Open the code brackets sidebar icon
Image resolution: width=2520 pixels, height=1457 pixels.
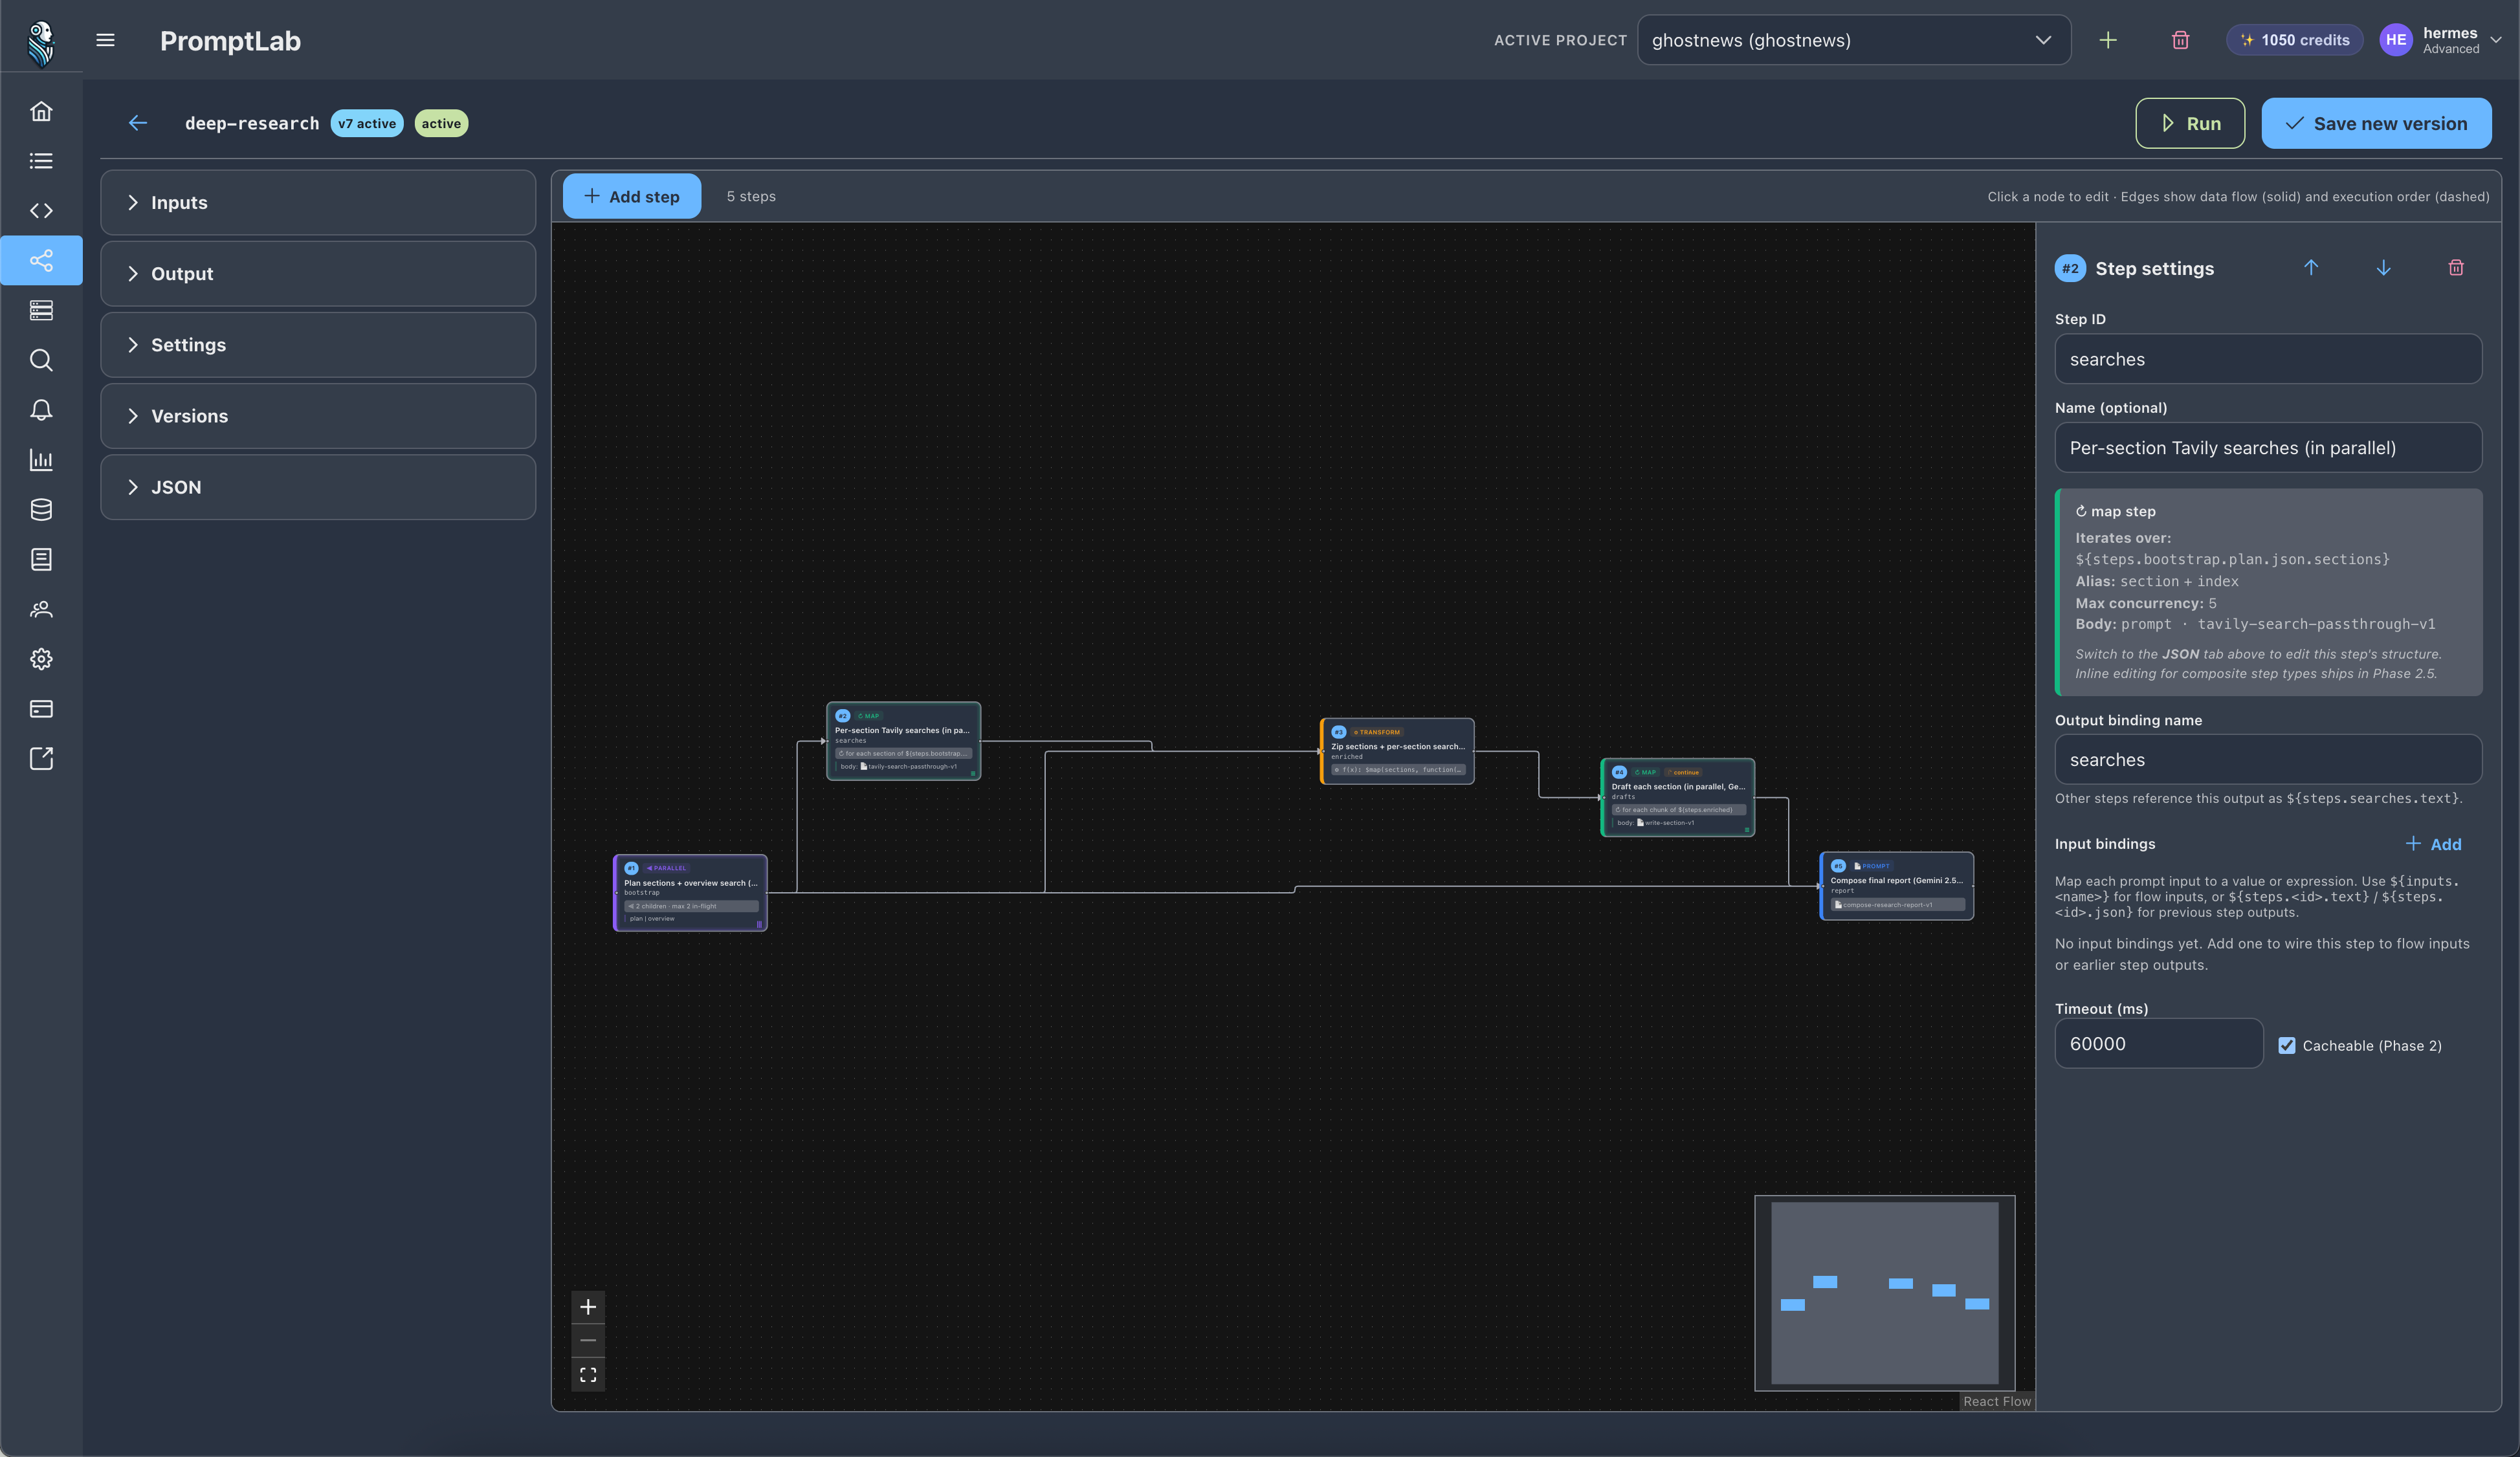point(41,211)
